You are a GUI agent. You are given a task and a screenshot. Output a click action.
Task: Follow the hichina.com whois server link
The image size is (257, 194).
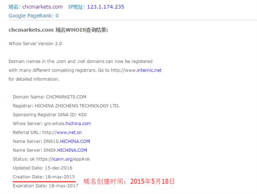tap(78, 124)
